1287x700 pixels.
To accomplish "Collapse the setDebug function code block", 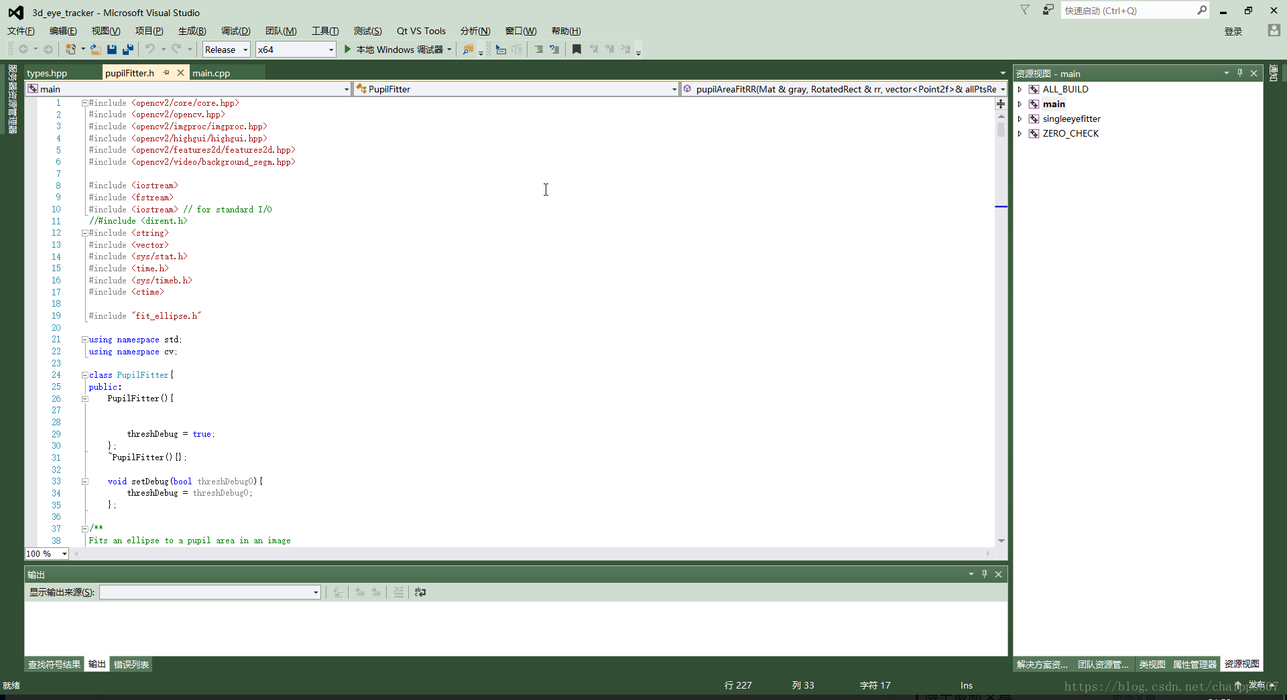I will 85,482.
